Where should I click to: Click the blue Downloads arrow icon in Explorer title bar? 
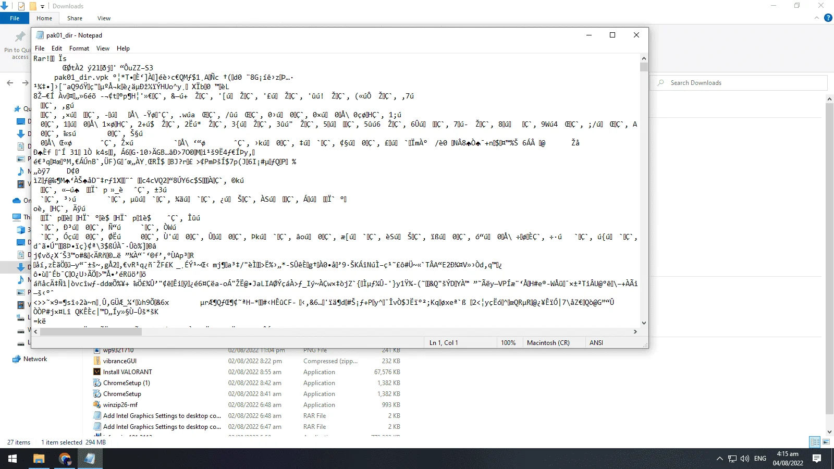[5, 6]
